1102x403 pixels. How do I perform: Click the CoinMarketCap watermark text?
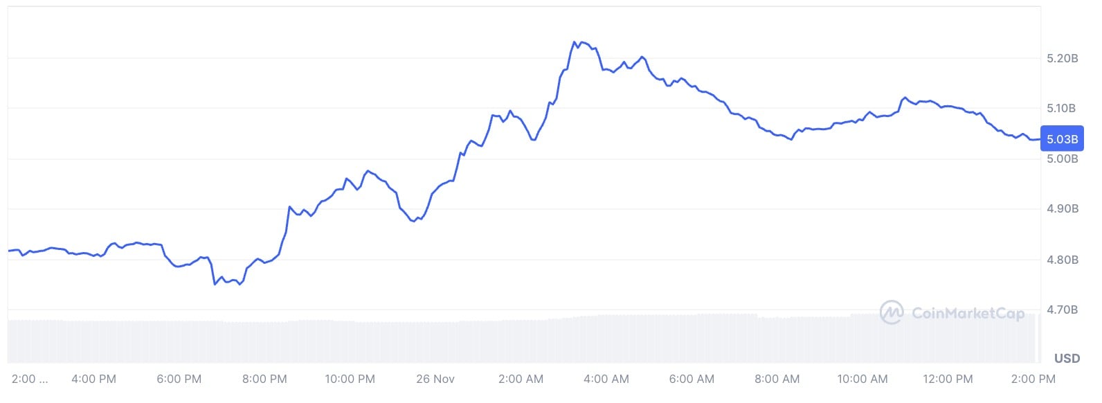tap(968, 313)
